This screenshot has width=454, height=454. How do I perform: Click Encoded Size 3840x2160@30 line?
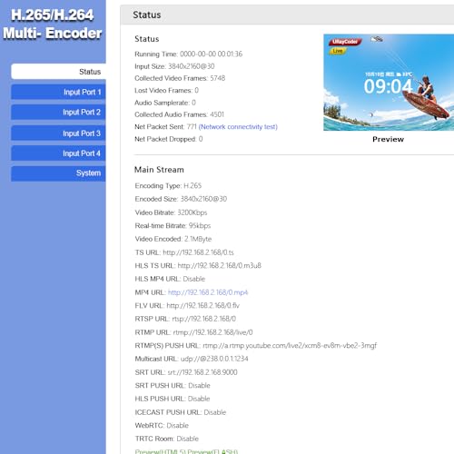pos(181,199)
